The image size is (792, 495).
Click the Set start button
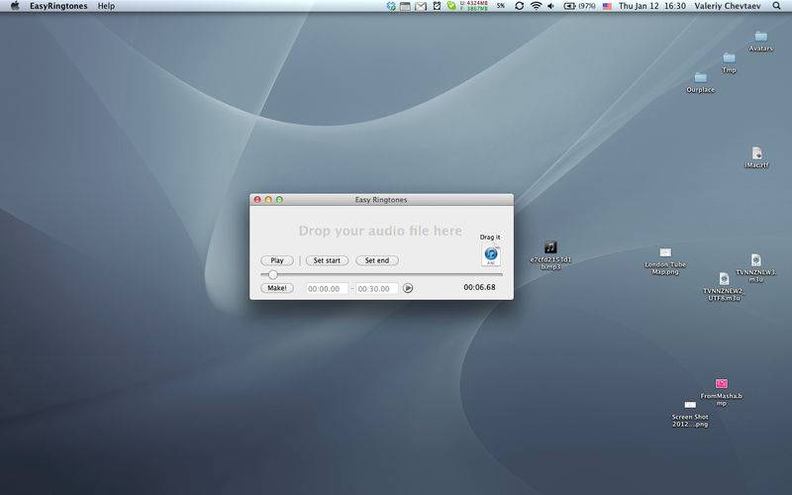click(327, 260)
